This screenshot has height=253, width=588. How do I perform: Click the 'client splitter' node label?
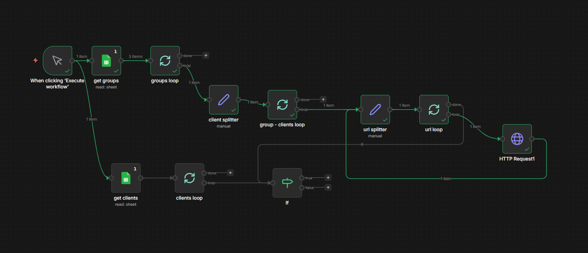coord(223,120)
